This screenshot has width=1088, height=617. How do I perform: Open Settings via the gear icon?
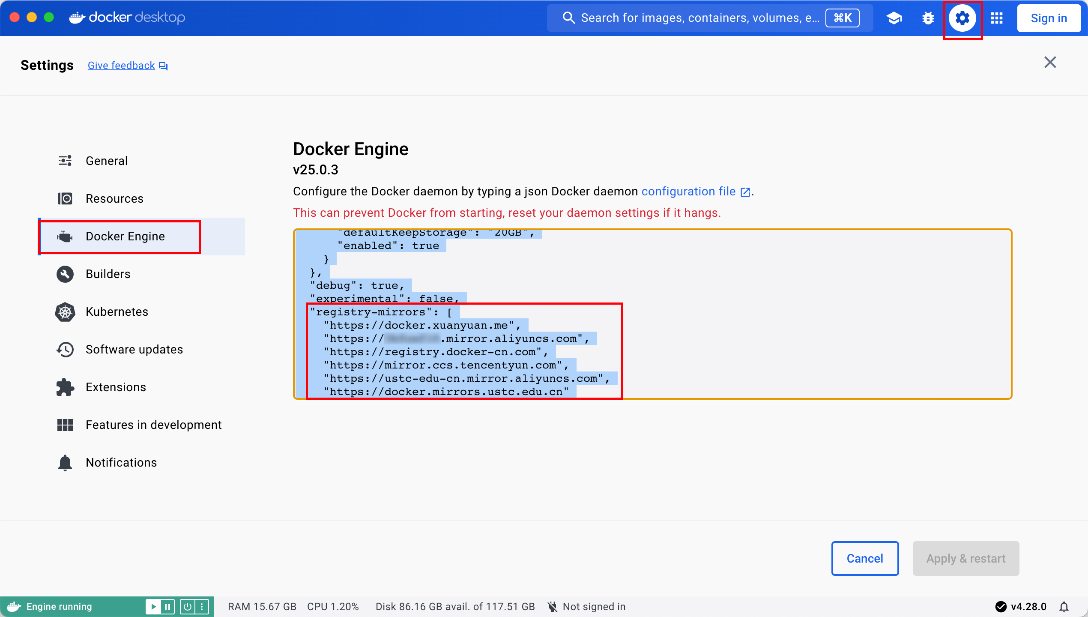[x=962, y=18]
